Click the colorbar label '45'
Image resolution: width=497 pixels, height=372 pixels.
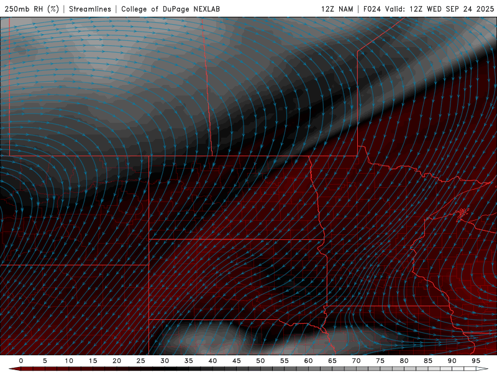point(237,361)
